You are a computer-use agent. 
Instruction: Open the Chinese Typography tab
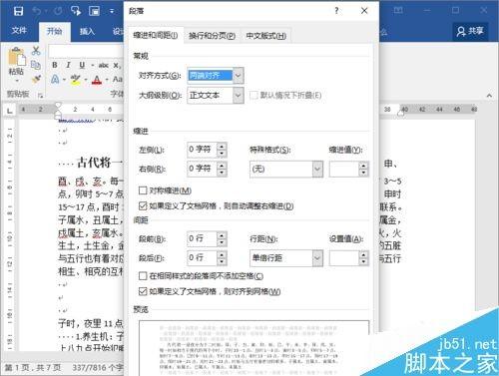coord(265,36)
